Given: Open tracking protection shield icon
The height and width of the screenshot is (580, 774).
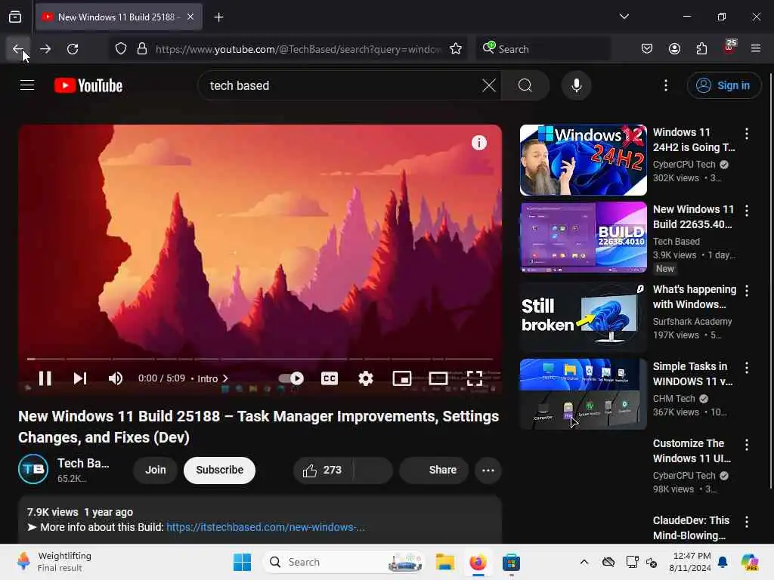Looking at the screenshot, I should [121, 49].
